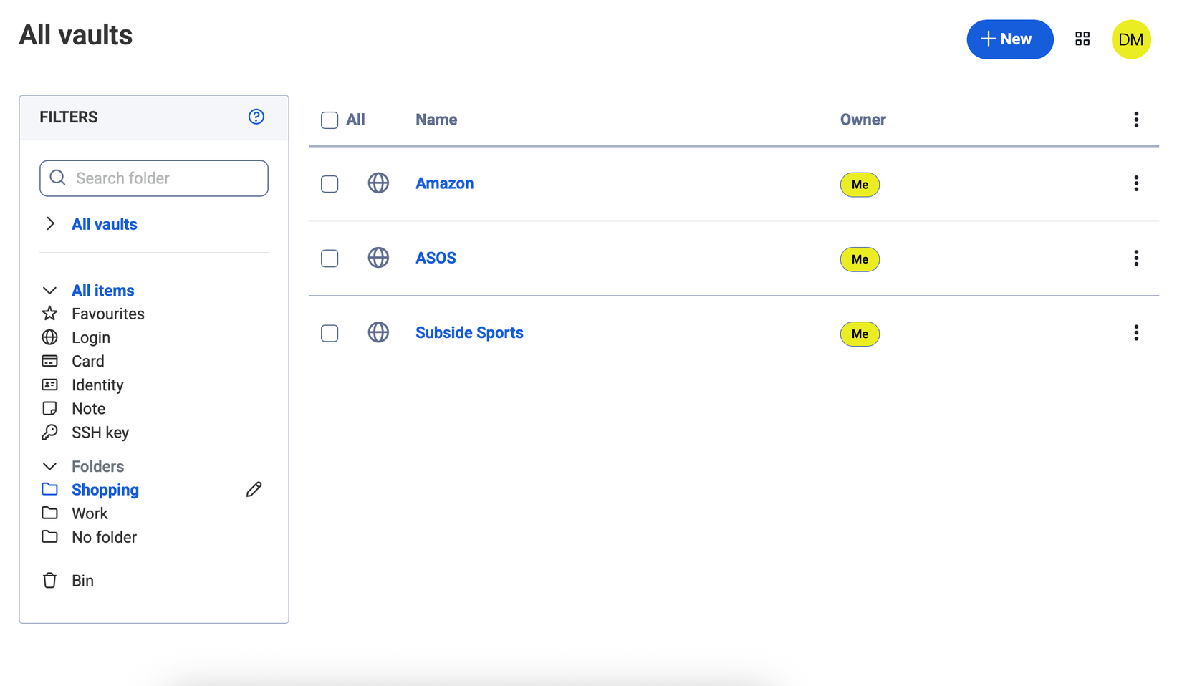Image resolution: width=1182 pixels, height=686 pixels.
Task: Click the yellow Me owner badge for Amazon
Action: coord(860,185)
